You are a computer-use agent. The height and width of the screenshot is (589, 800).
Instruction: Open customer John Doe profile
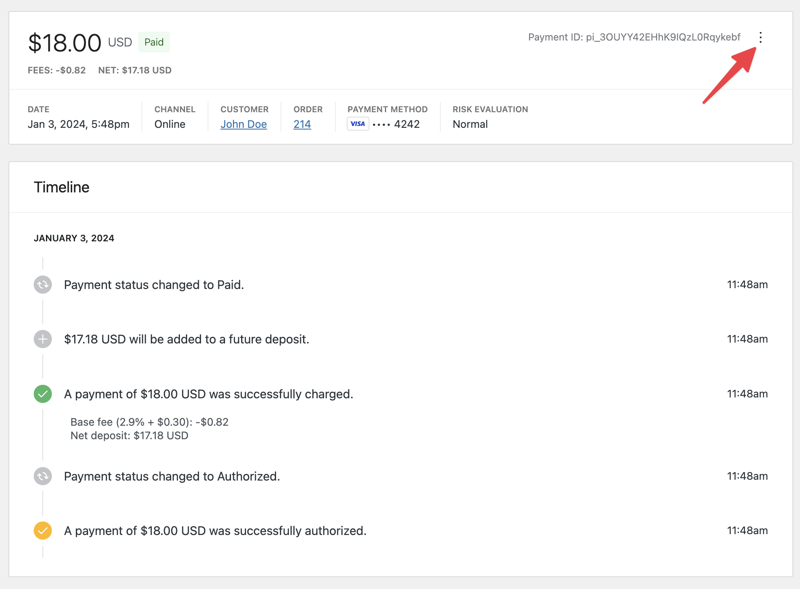click(x=244, y=124)
